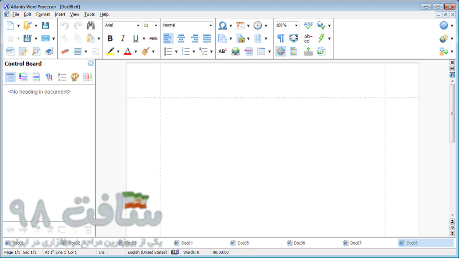Screen dimensions: 459x258
Task: Click the Format Painter brush icon
Action: (x=146, y=52)
